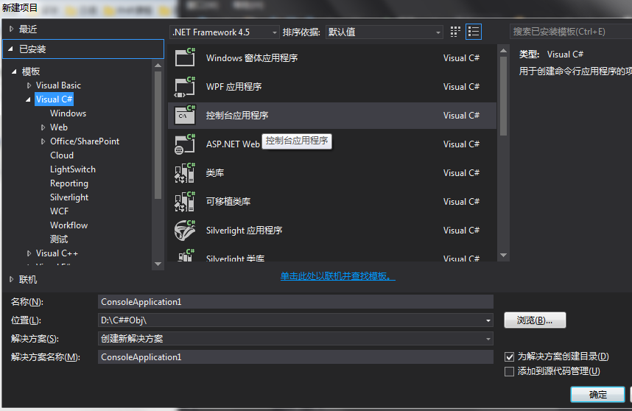This screenshot has width=632, height=411.
Task: Click category tree scrollbar down arrow
Action: point(158,264)
